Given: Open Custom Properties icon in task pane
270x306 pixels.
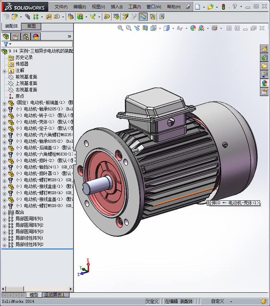Looking at the screenshot, I should [264, 92].
